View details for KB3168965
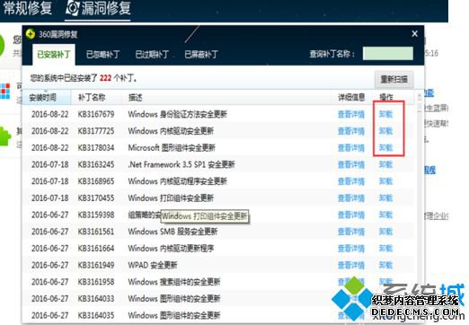This screenshot has height=325, width=469. click(351, 181)
